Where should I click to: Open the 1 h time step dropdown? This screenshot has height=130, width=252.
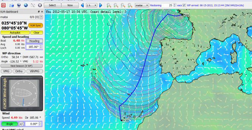pos(91,5)
